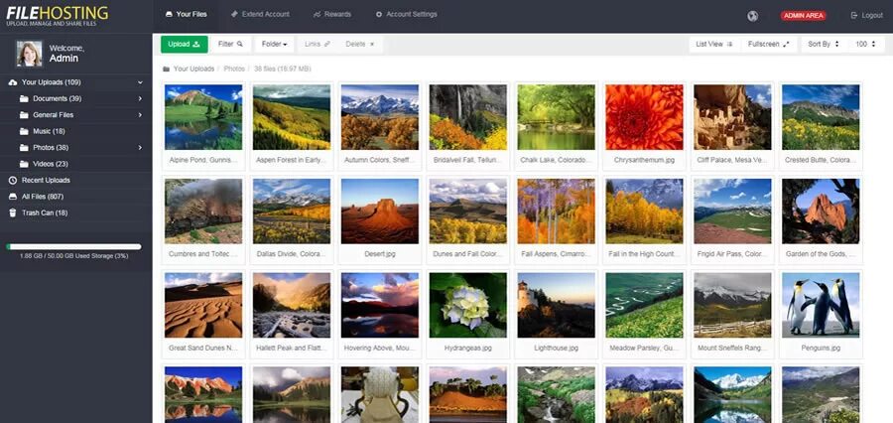Image resolution: width=893 pixels, height=423 pixels.
Task: Open the Extend Account tab
Action: coord(260,15)
